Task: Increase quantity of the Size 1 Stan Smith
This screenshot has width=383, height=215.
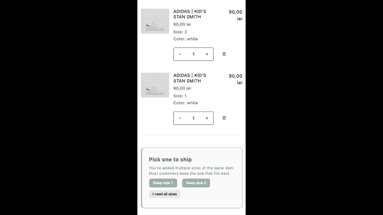Action: (x=207, y=118)
